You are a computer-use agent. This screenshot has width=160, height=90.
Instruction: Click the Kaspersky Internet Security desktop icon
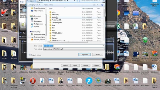click(x=4, y=14)
